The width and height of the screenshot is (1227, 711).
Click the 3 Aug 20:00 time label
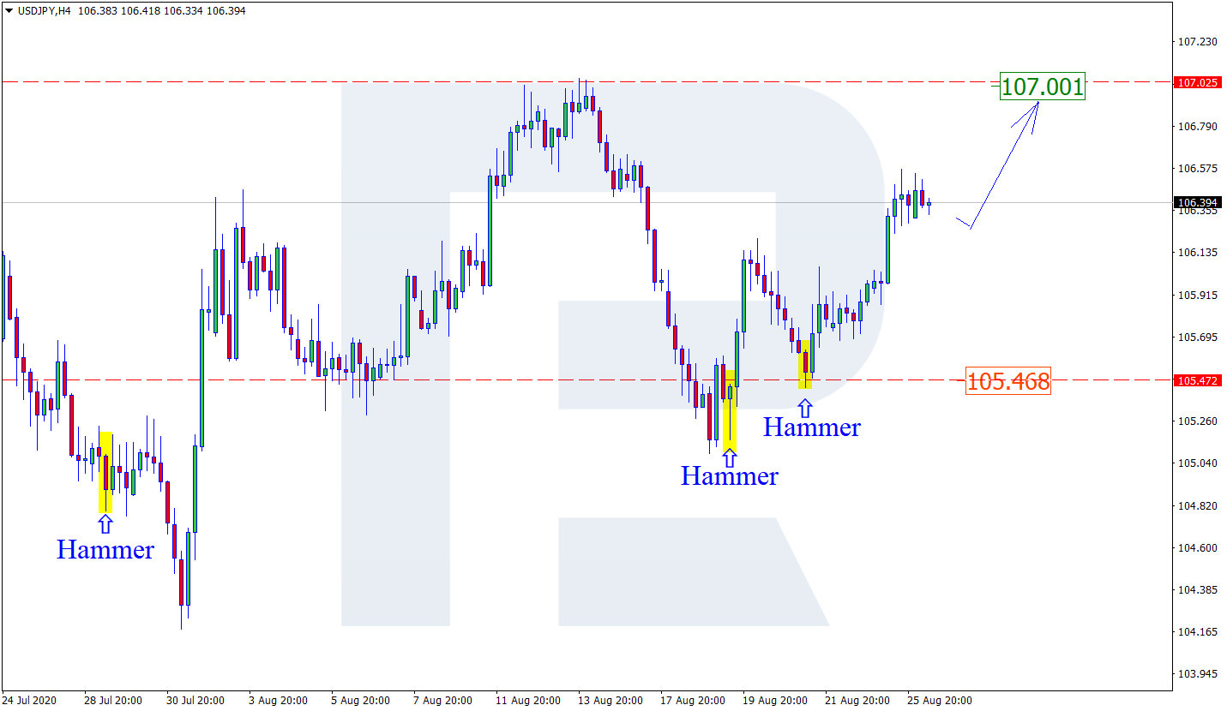(278, 701)
